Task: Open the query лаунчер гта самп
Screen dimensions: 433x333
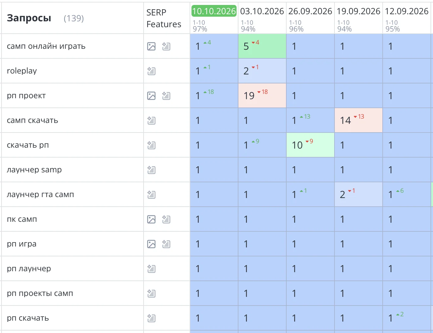Action: 40,195
